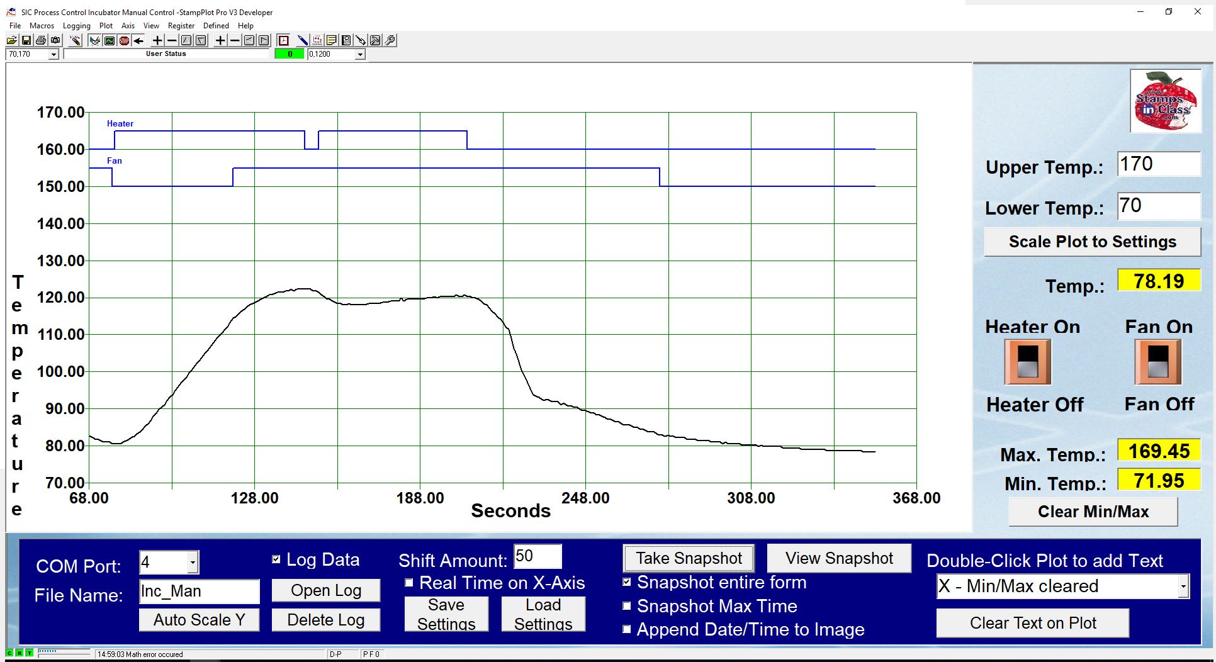The image size is (1216, 662).
Task: Open the Plot menu
Action: pyautogui.click(x=106, y=26)
